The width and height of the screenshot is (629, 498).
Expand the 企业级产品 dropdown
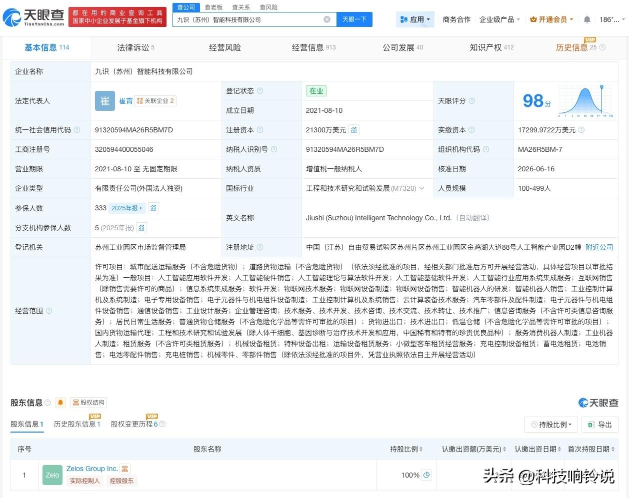499,19
